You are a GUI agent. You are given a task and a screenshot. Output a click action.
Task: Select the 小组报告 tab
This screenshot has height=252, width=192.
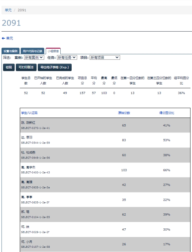[53, 51]
